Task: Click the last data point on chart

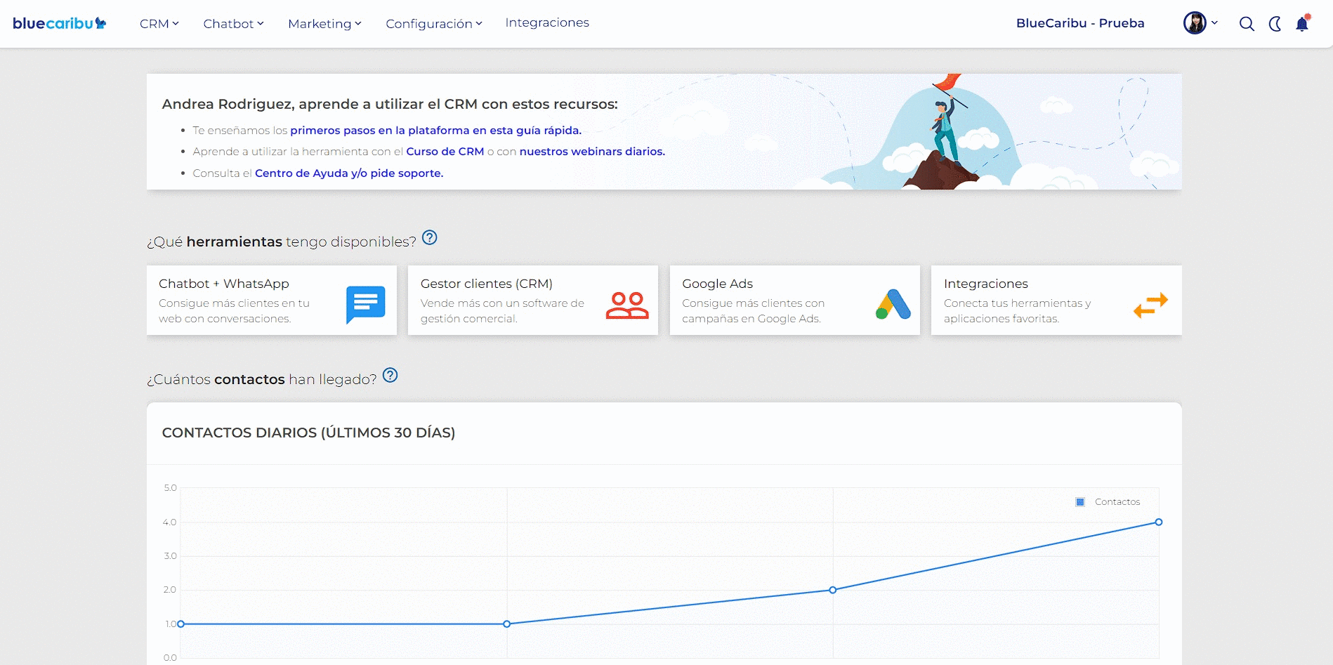Action: (1159, 522)
